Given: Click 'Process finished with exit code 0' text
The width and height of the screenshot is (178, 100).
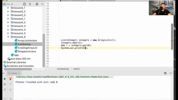Looking at the screenshot, I should click(36, 82).
